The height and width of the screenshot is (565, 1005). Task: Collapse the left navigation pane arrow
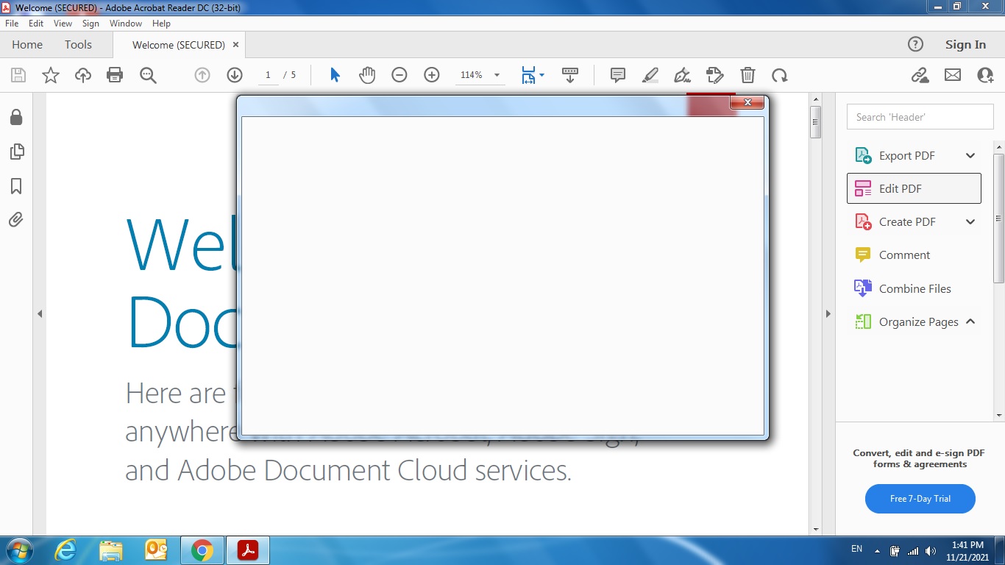(x=40, y=313)
